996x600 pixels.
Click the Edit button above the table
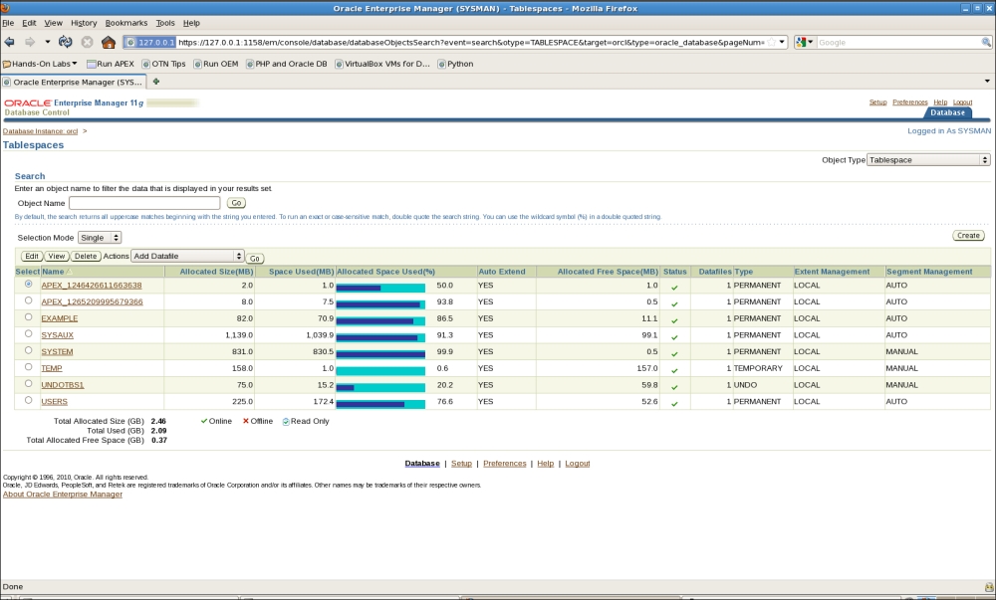point(32,257)
